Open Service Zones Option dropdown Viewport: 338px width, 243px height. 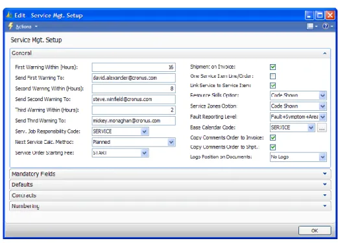(322, 106)
